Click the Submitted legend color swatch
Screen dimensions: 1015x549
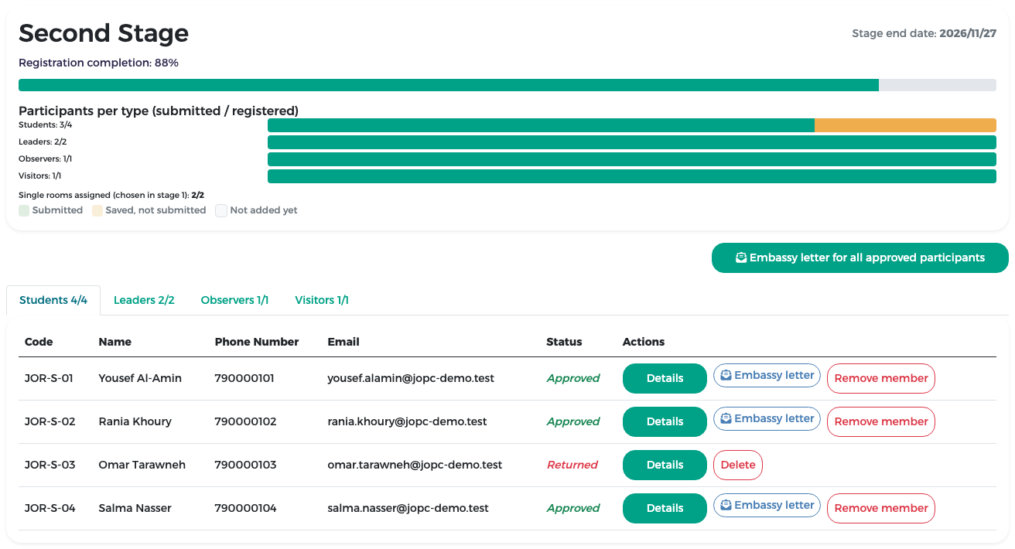coord(24,210)
